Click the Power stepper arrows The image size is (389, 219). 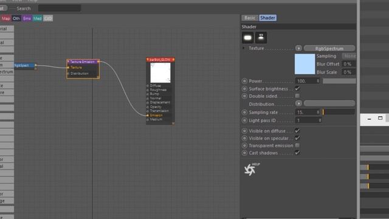(318, 81)
